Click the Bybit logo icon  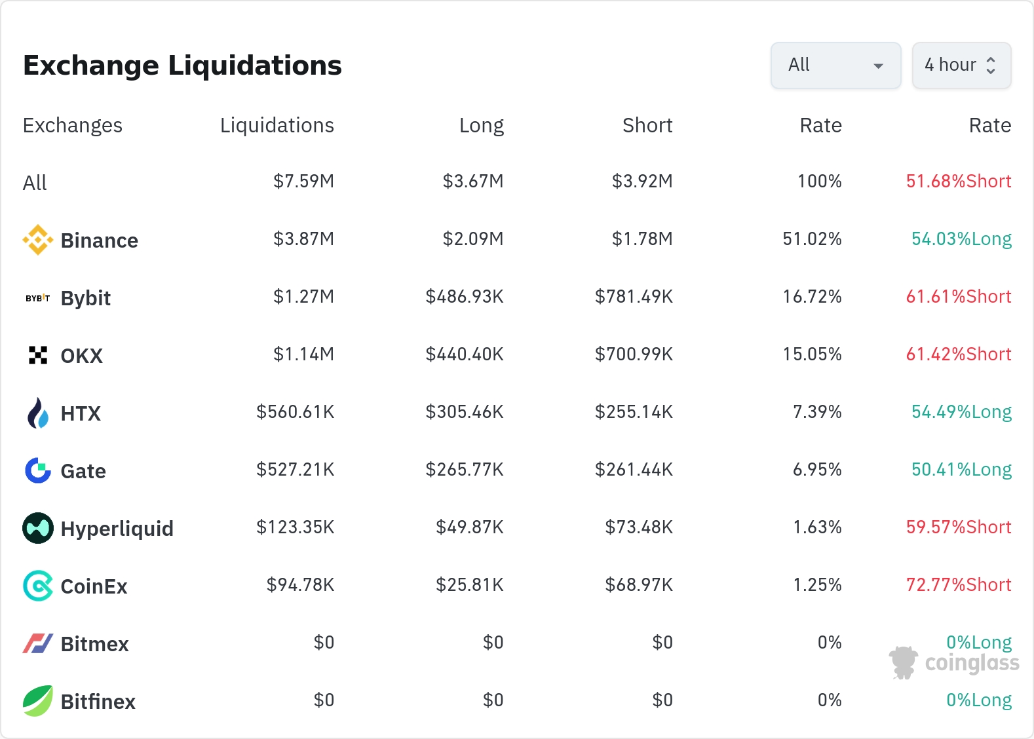tap(37, 298)
